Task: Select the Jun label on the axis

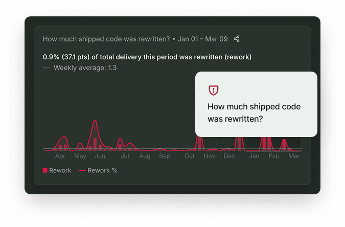Action: click(100, 156)
